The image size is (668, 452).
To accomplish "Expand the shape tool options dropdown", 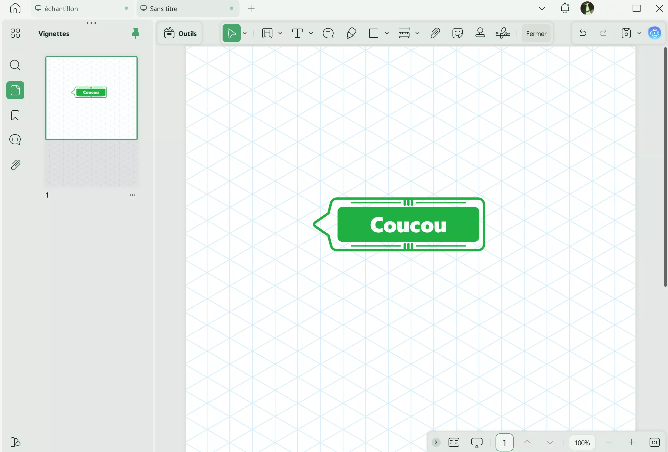I will click(x=387, y=33).
